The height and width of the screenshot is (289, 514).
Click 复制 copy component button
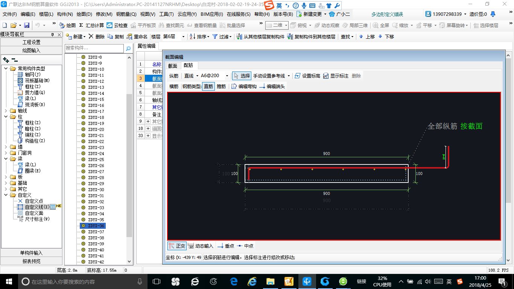coord(116,37)
